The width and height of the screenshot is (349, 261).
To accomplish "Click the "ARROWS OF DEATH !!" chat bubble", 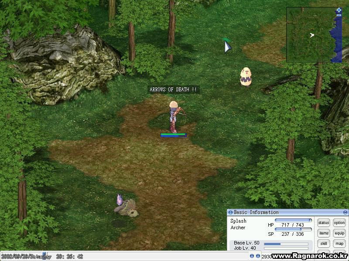I will click(173, 90).
